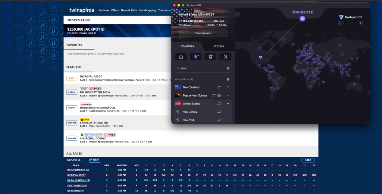
Task: Click the location pin beside New Jersey
Action: [178, 112]
